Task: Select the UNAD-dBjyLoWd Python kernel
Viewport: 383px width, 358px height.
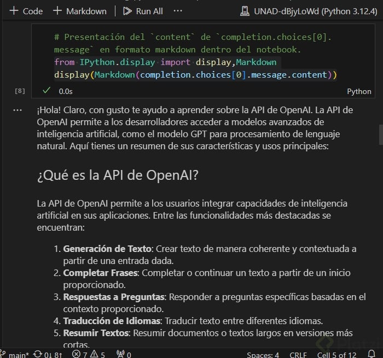Action: pyautogui.click(x=309, y=11)
